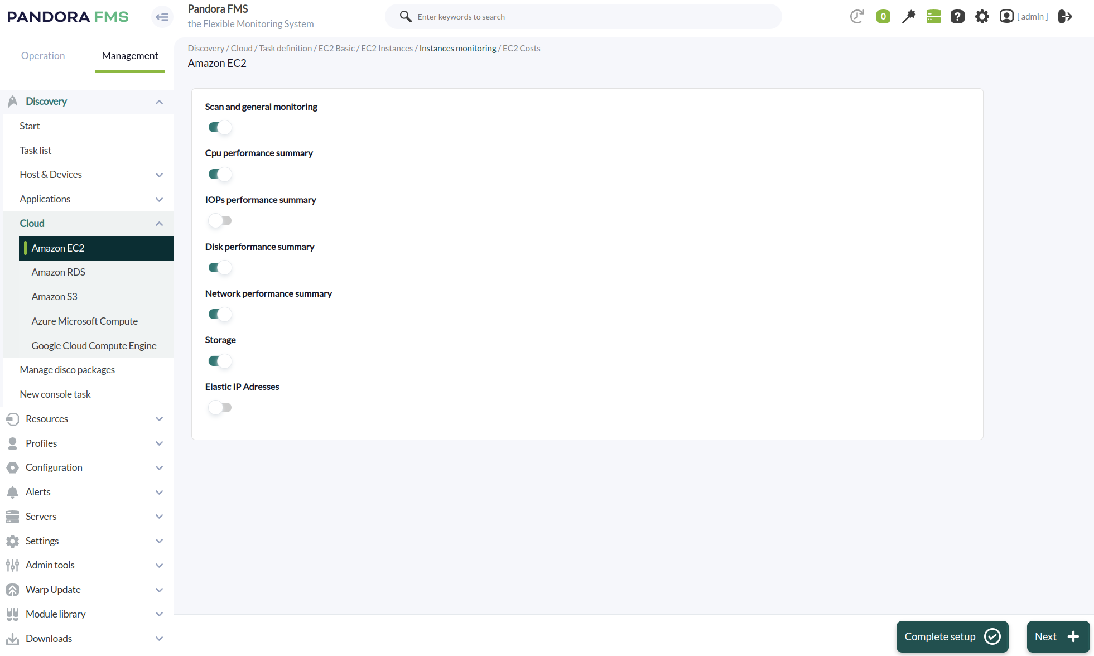Disable Cpu performance summary toggle
1094x656 pixels.
220,174
